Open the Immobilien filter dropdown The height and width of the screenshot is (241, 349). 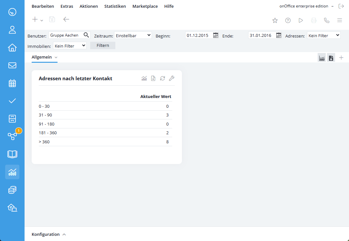point(70,46)
